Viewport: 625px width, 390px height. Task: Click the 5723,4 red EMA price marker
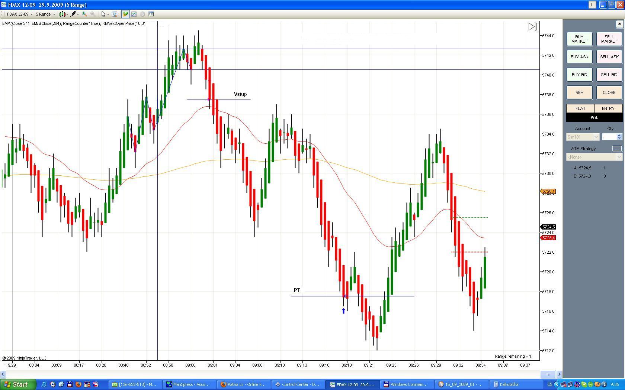(x=548, y=238)
